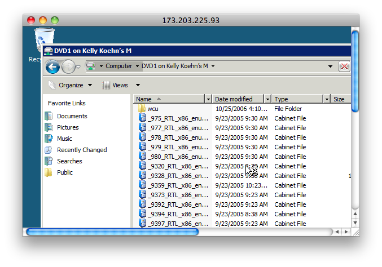Image resolution: width=382 pixels, height=267 pixels.
Task: Click the Views toolbar button
Action: [115, 85]
